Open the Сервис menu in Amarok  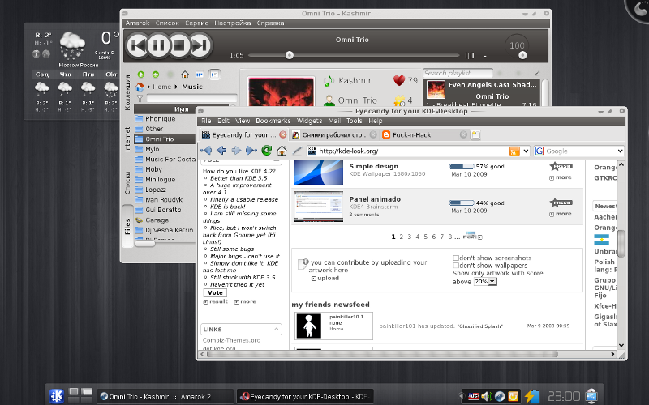point(196,23)
